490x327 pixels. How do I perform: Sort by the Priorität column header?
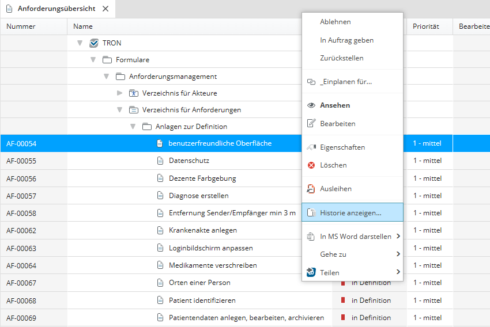tap(426, 26)
